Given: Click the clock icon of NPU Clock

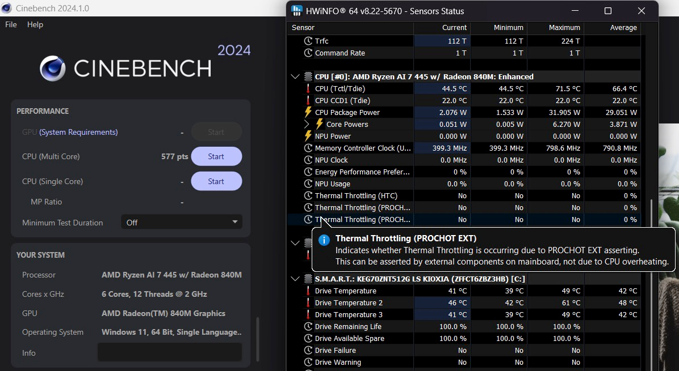Looking at the screenshot, I should tap(308, 160).
